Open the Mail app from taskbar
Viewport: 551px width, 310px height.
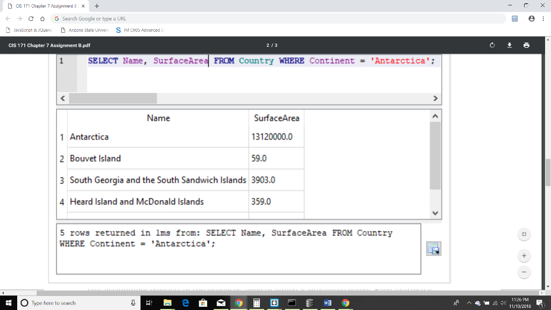coord(221,302)
